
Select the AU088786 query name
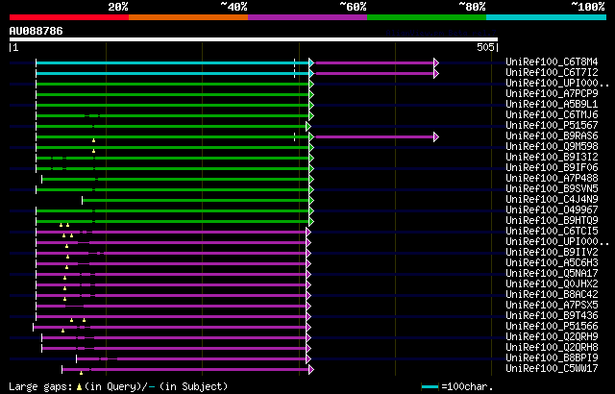37,31
